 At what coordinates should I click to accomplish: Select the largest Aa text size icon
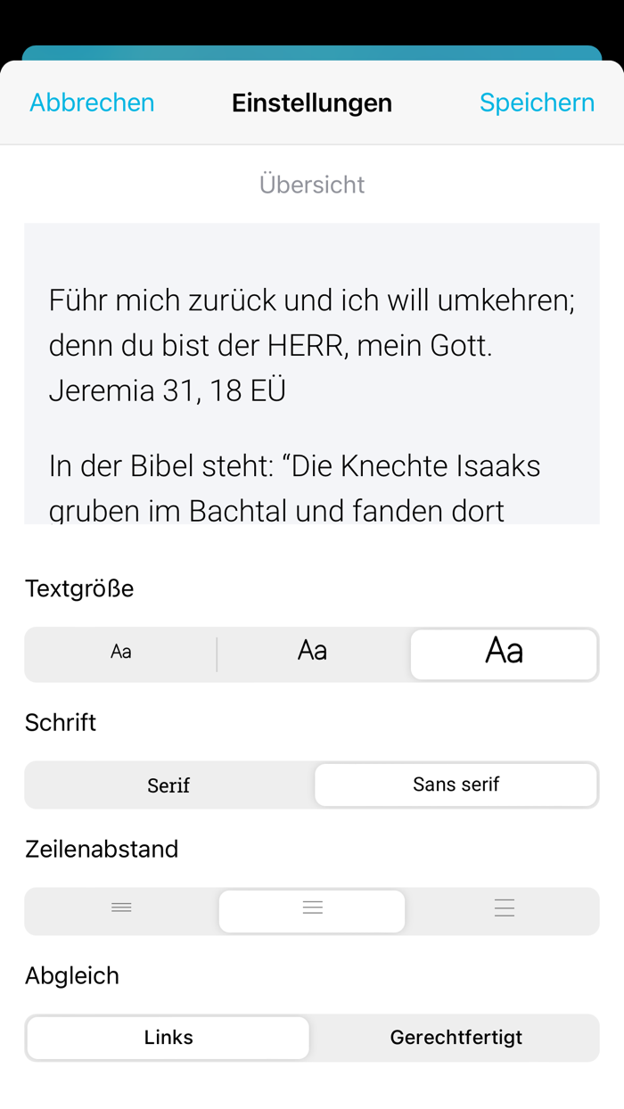[x=504, y=652]
